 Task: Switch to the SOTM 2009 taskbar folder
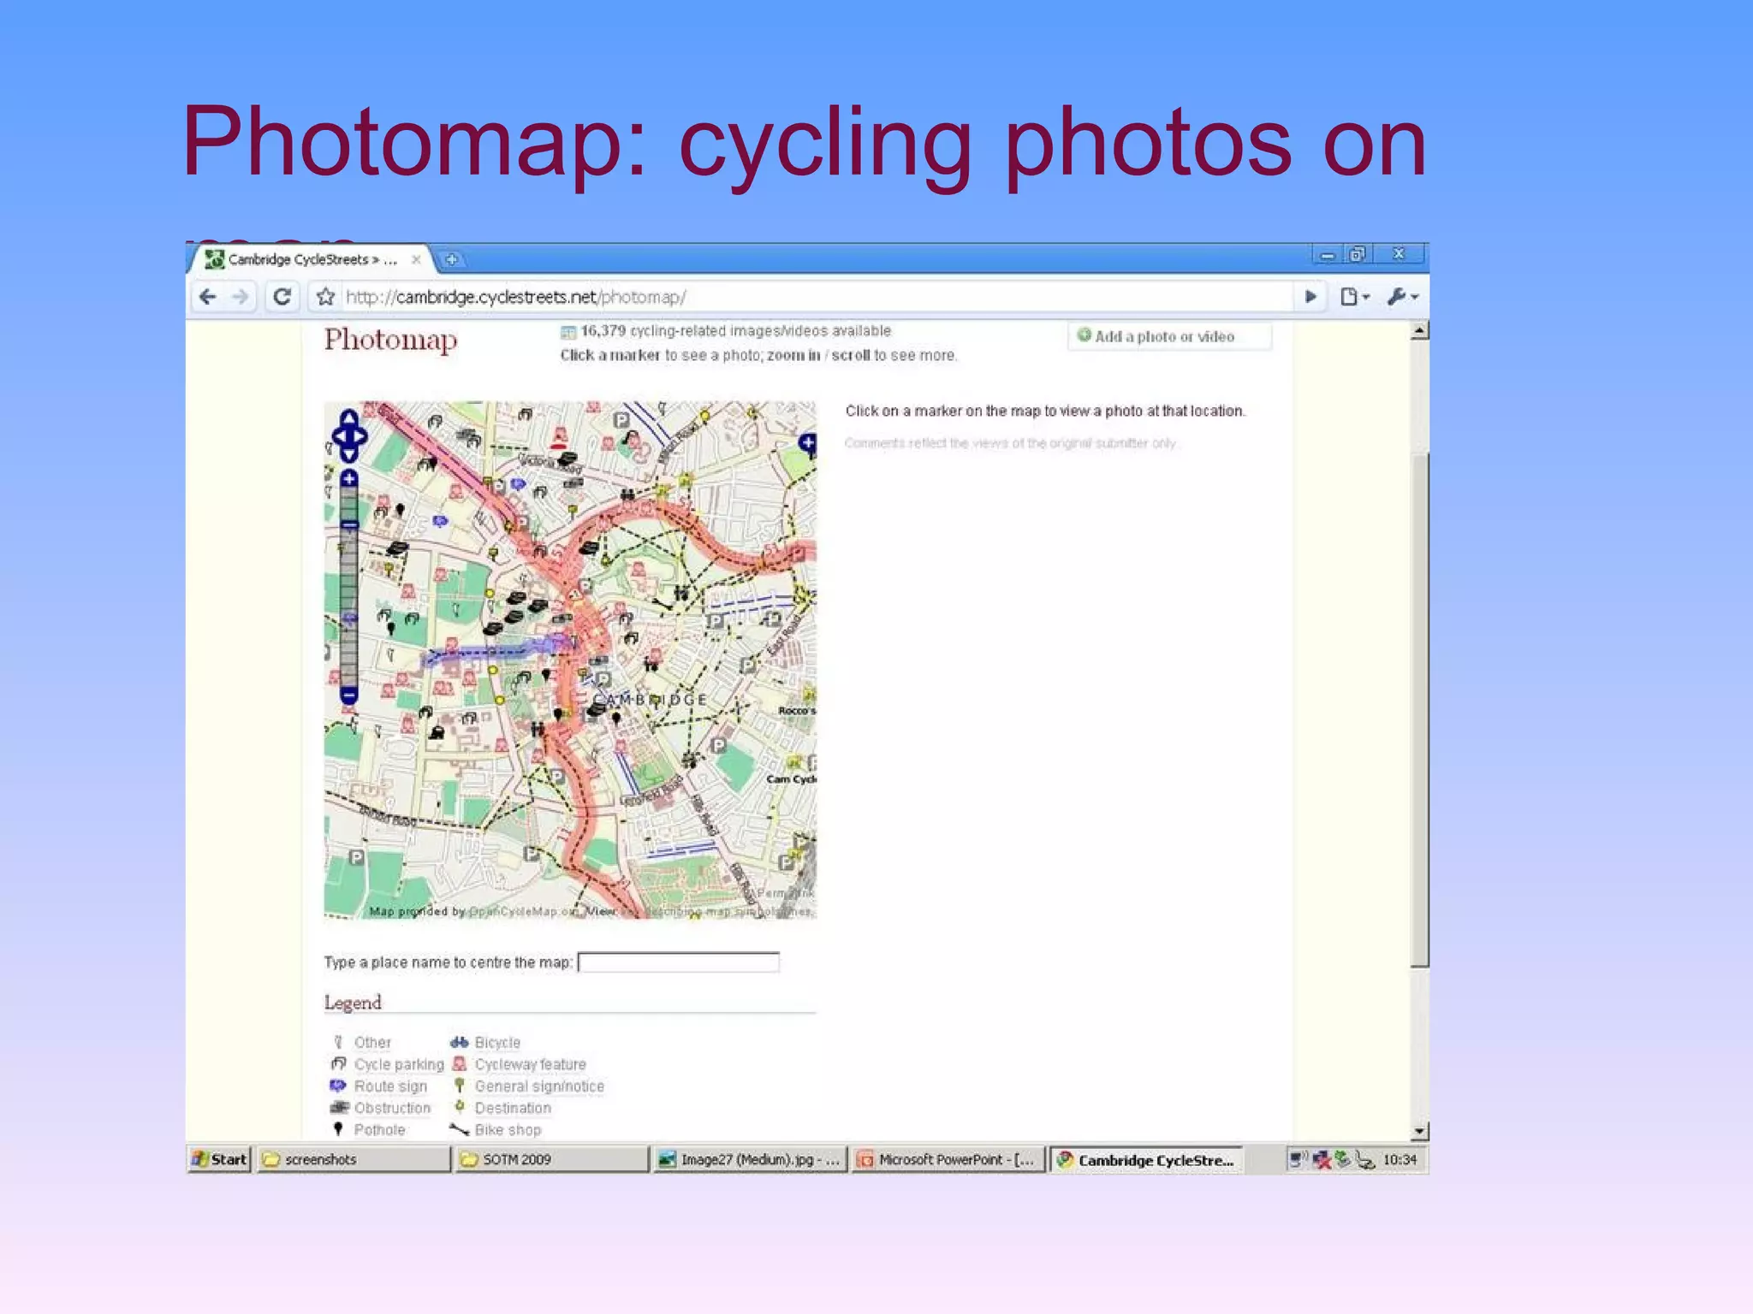coord(552,1159)
